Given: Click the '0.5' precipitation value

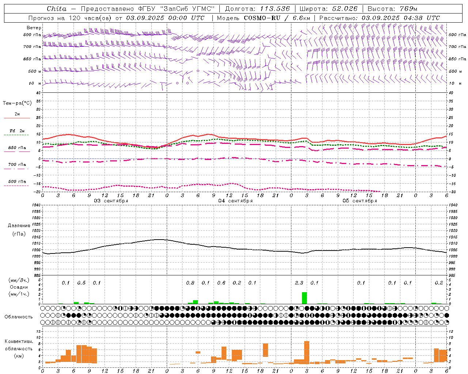Looking at the screenshot, I should click(81, 283).
